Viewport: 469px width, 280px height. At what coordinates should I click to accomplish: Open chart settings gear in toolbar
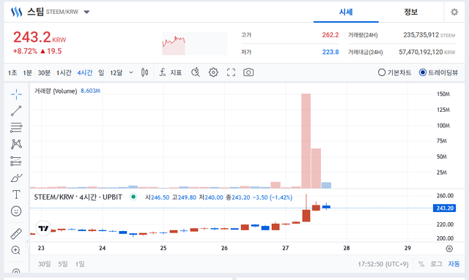(213, 72)
